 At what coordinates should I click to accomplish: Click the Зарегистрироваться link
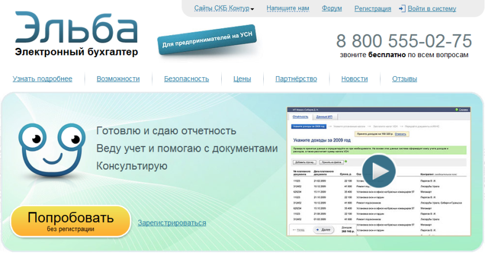(x=172, y=223)
